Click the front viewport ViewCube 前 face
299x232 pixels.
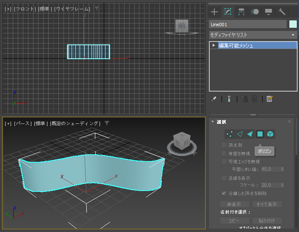click(x=182, y=26)
